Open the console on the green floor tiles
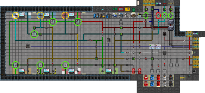205x93 pixels. 108,71
